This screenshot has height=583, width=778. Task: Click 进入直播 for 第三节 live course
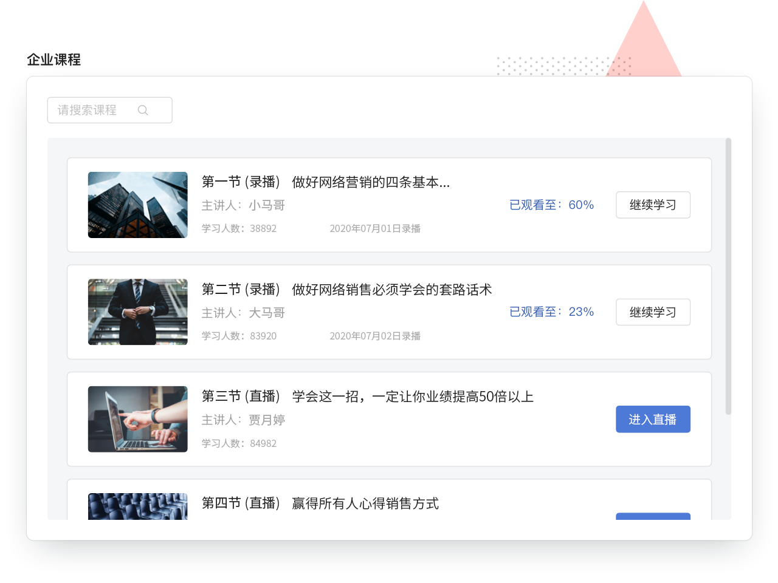(x=653, y=419)
